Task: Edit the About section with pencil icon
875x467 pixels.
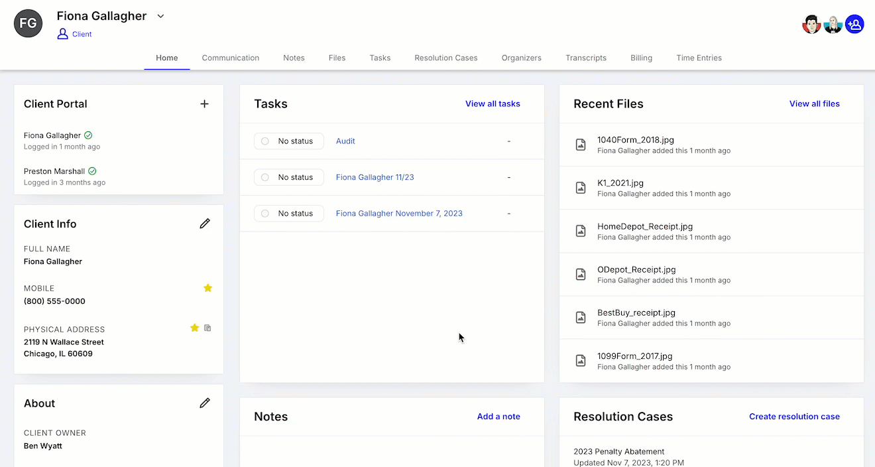Action: [x=205, y=403]
